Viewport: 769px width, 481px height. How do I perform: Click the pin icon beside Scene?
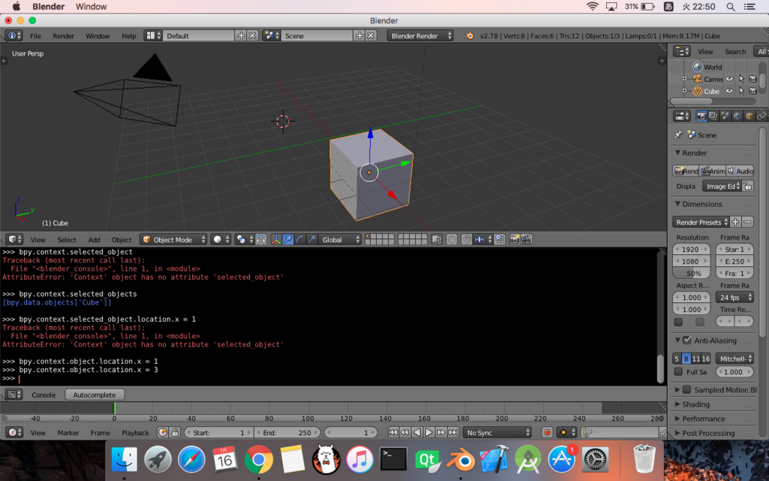[678, 135]
